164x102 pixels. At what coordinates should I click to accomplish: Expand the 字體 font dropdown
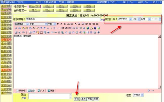point(38,24)
